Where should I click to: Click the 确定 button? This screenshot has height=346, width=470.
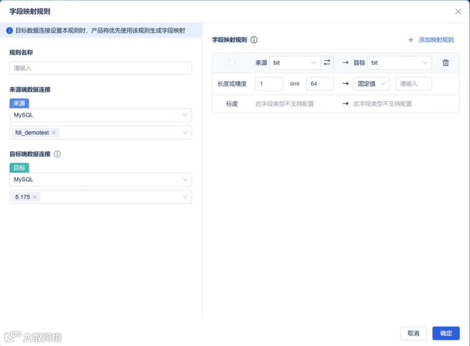coord(446,333)
